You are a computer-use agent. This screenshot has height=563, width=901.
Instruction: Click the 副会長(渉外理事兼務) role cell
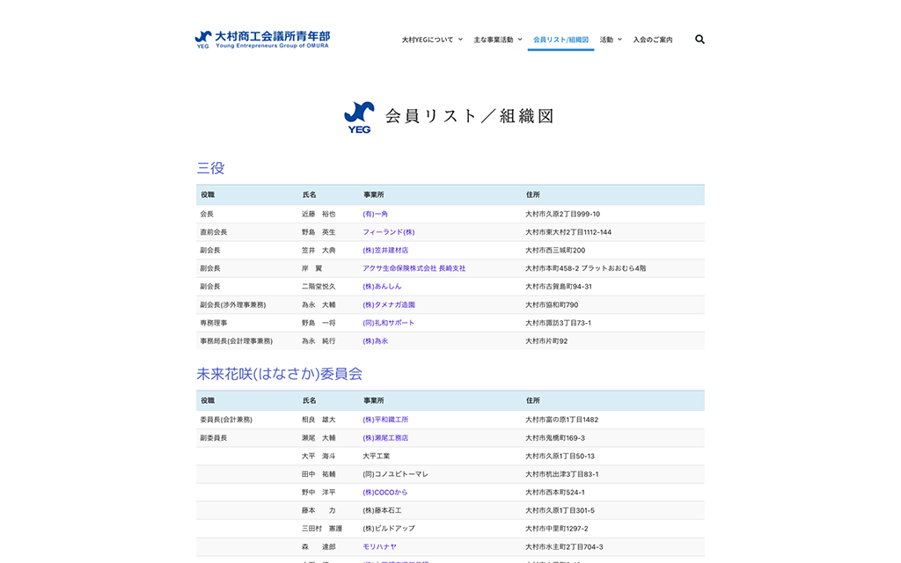(x=232, y=305)
